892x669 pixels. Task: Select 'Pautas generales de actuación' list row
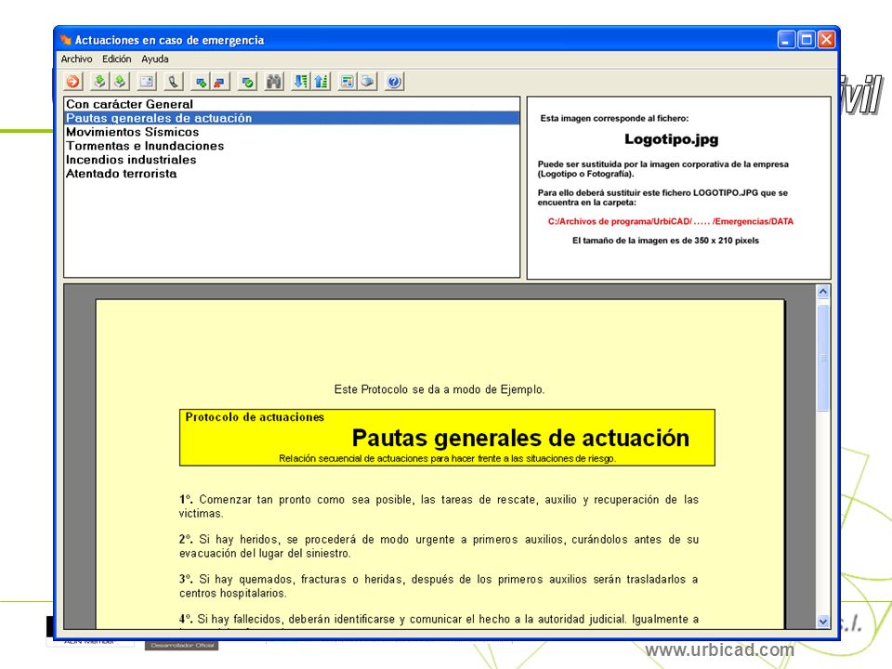pos(292,118)
